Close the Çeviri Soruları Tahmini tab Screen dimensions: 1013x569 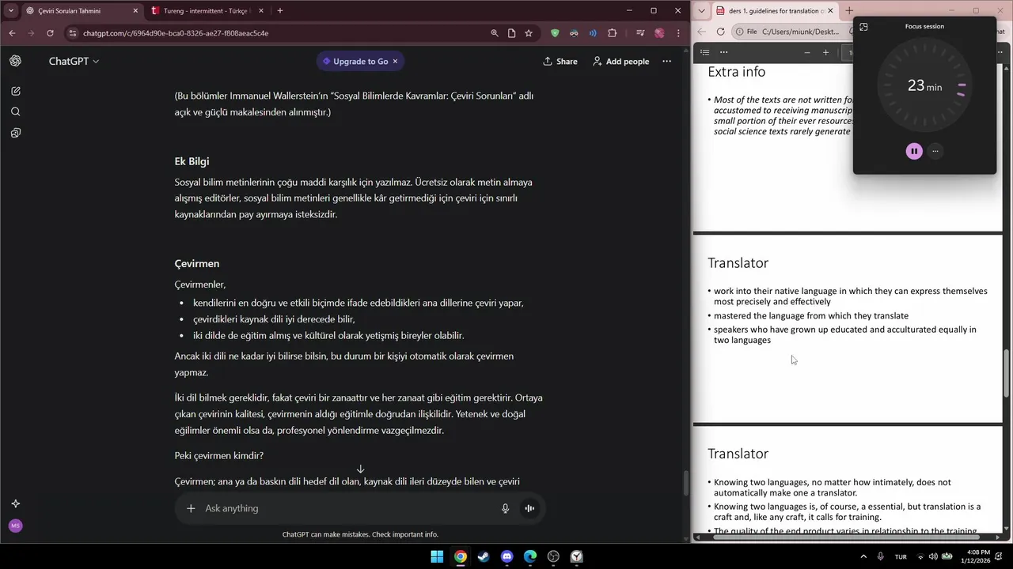coord(135,11)
